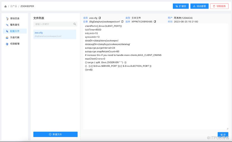Click the editor's bottom-right resize handle

227,129
